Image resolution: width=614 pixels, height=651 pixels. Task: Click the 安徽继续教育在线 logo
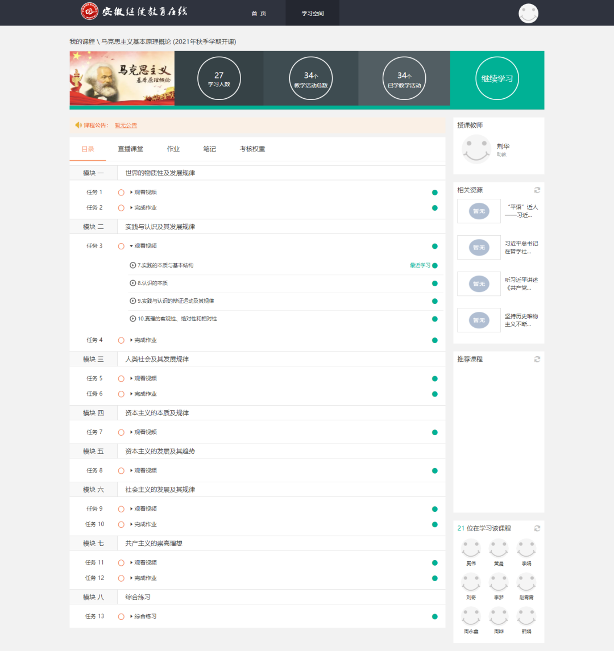(x=134, y=11)
